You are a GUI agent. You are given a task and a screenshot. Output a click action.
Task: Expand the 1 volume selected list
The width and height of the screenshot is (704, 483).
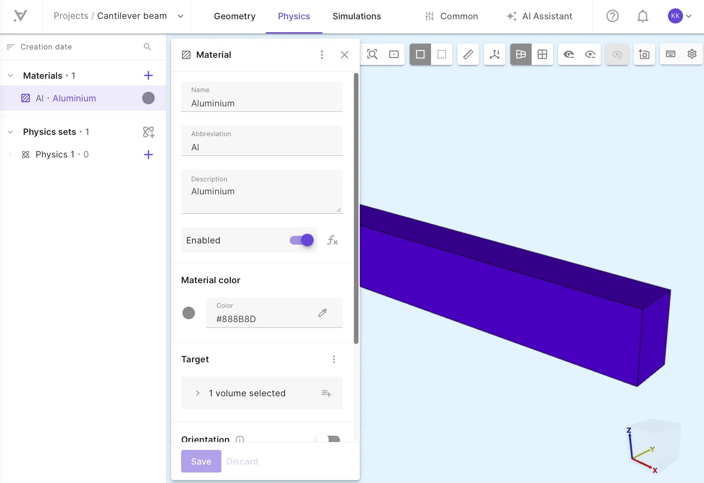[198, 393]
